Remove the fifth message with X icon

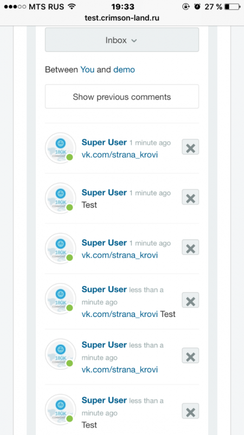(x=190, y=356)
